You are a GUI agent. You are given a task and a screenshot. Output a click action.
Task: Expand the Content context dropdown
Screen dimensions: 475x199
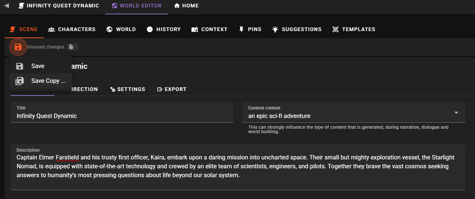(456, 112)
